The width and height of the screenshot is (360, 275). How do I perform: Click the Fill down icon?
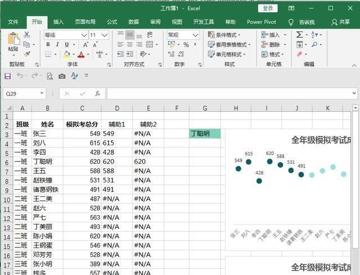pos(299,44)
